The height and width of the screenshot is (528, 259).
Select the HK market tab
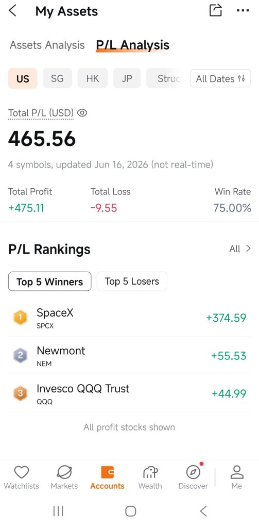tap(93, 78)
